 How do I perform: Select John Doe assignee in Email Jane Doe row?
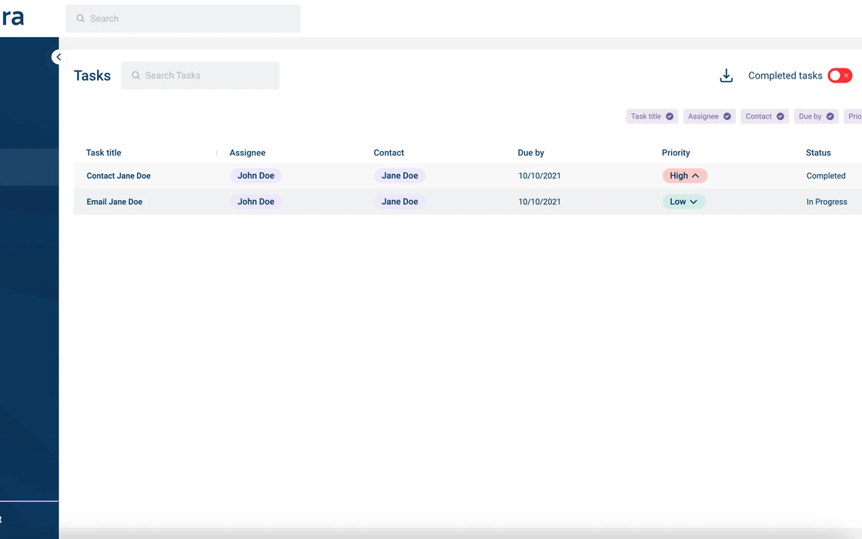pos(256,201)
